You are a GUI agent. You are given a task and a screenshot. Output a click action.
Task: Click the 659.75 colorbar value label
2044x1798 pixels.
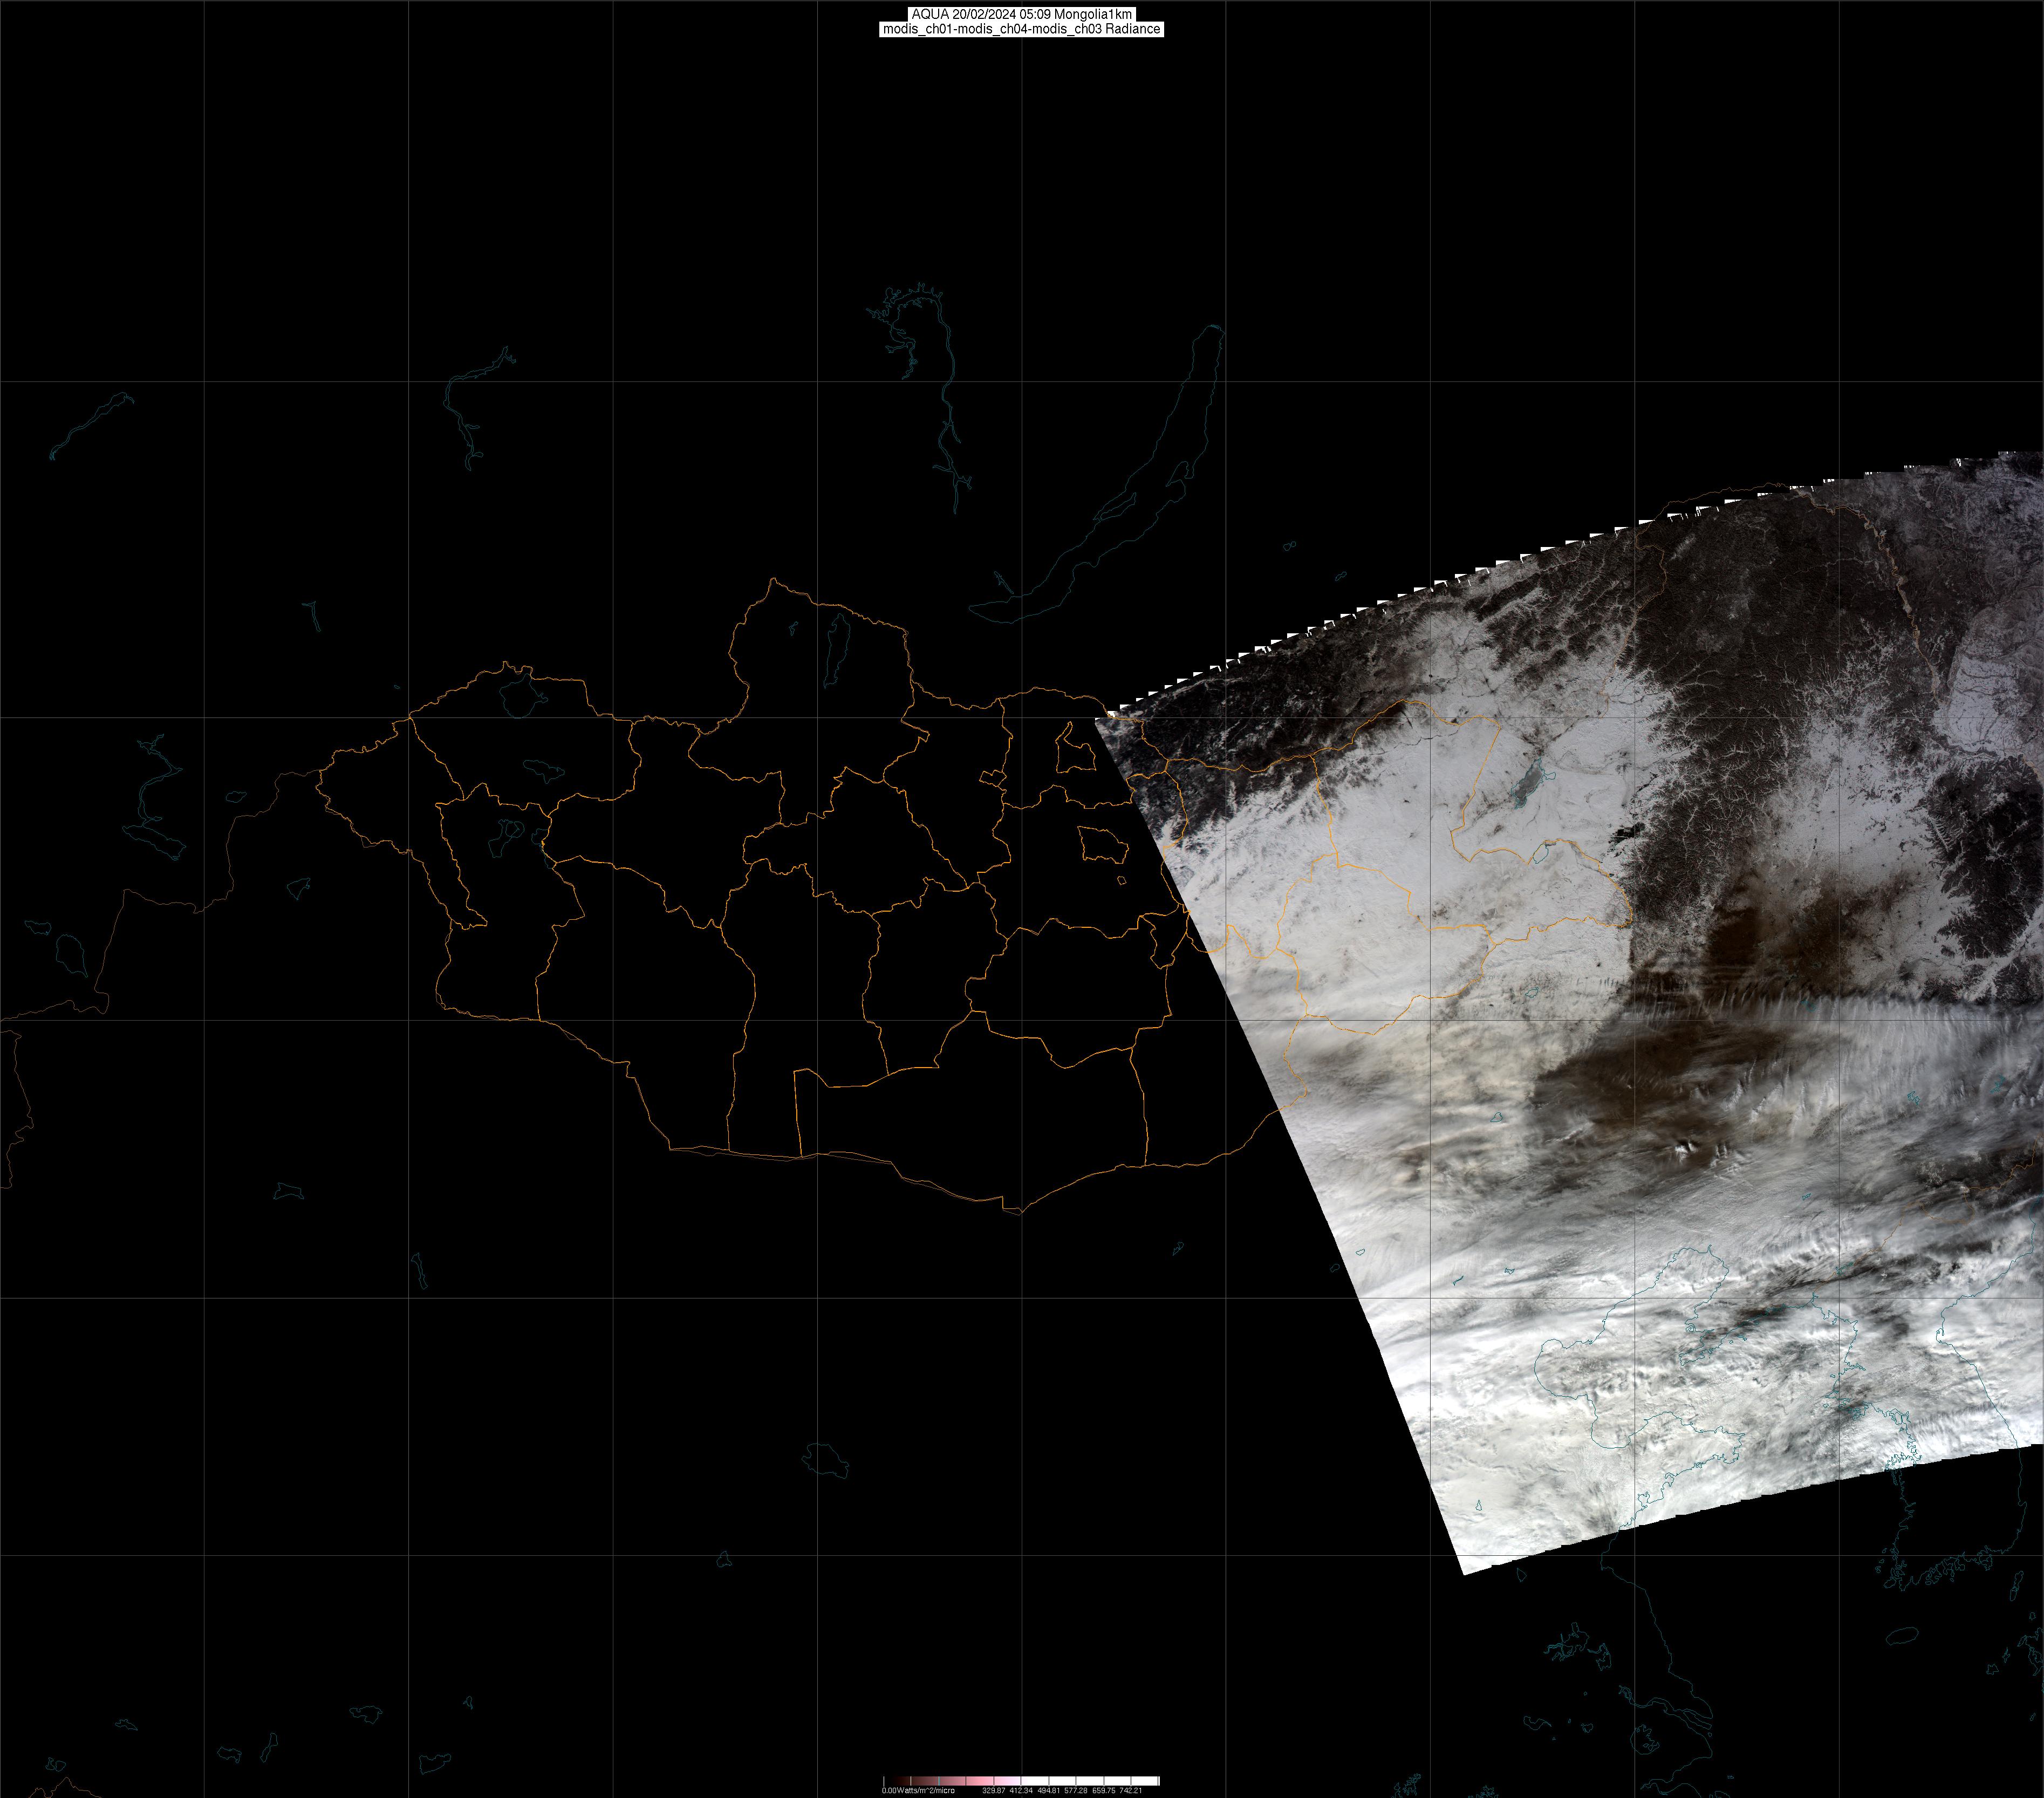coord(1104,1791)
